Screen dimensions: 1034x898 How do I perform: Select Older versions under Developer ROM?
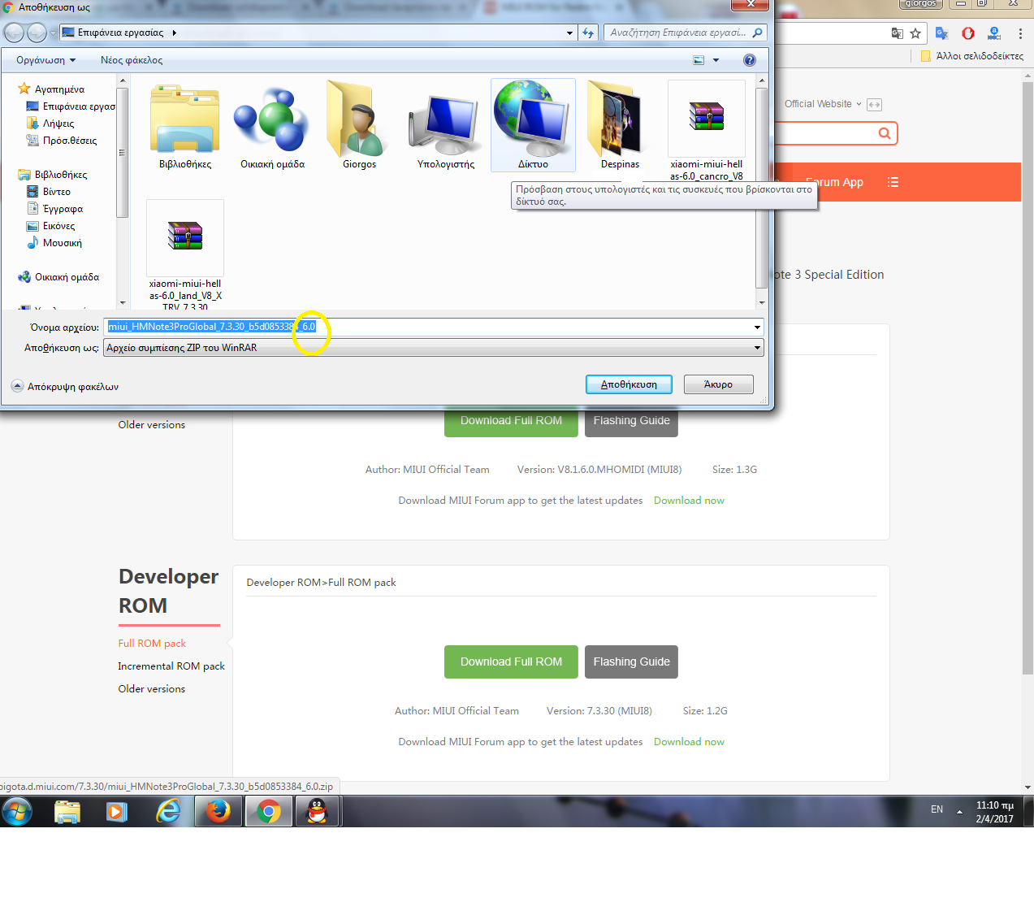click(x=152, y=688)
